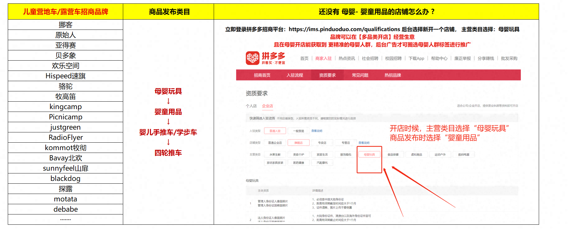Click 查看说明 link in the 店铺类型 row
Viewport: 568px width, 230px height.
click(364, 143)
